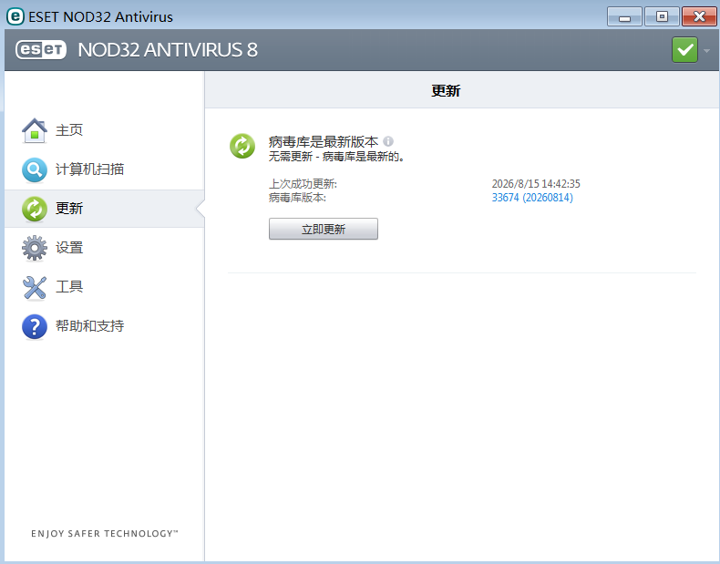This screenshot has width=720, height=564.
Task: Click the green update arrows sidebar icon
Action: tap(35, 209)
